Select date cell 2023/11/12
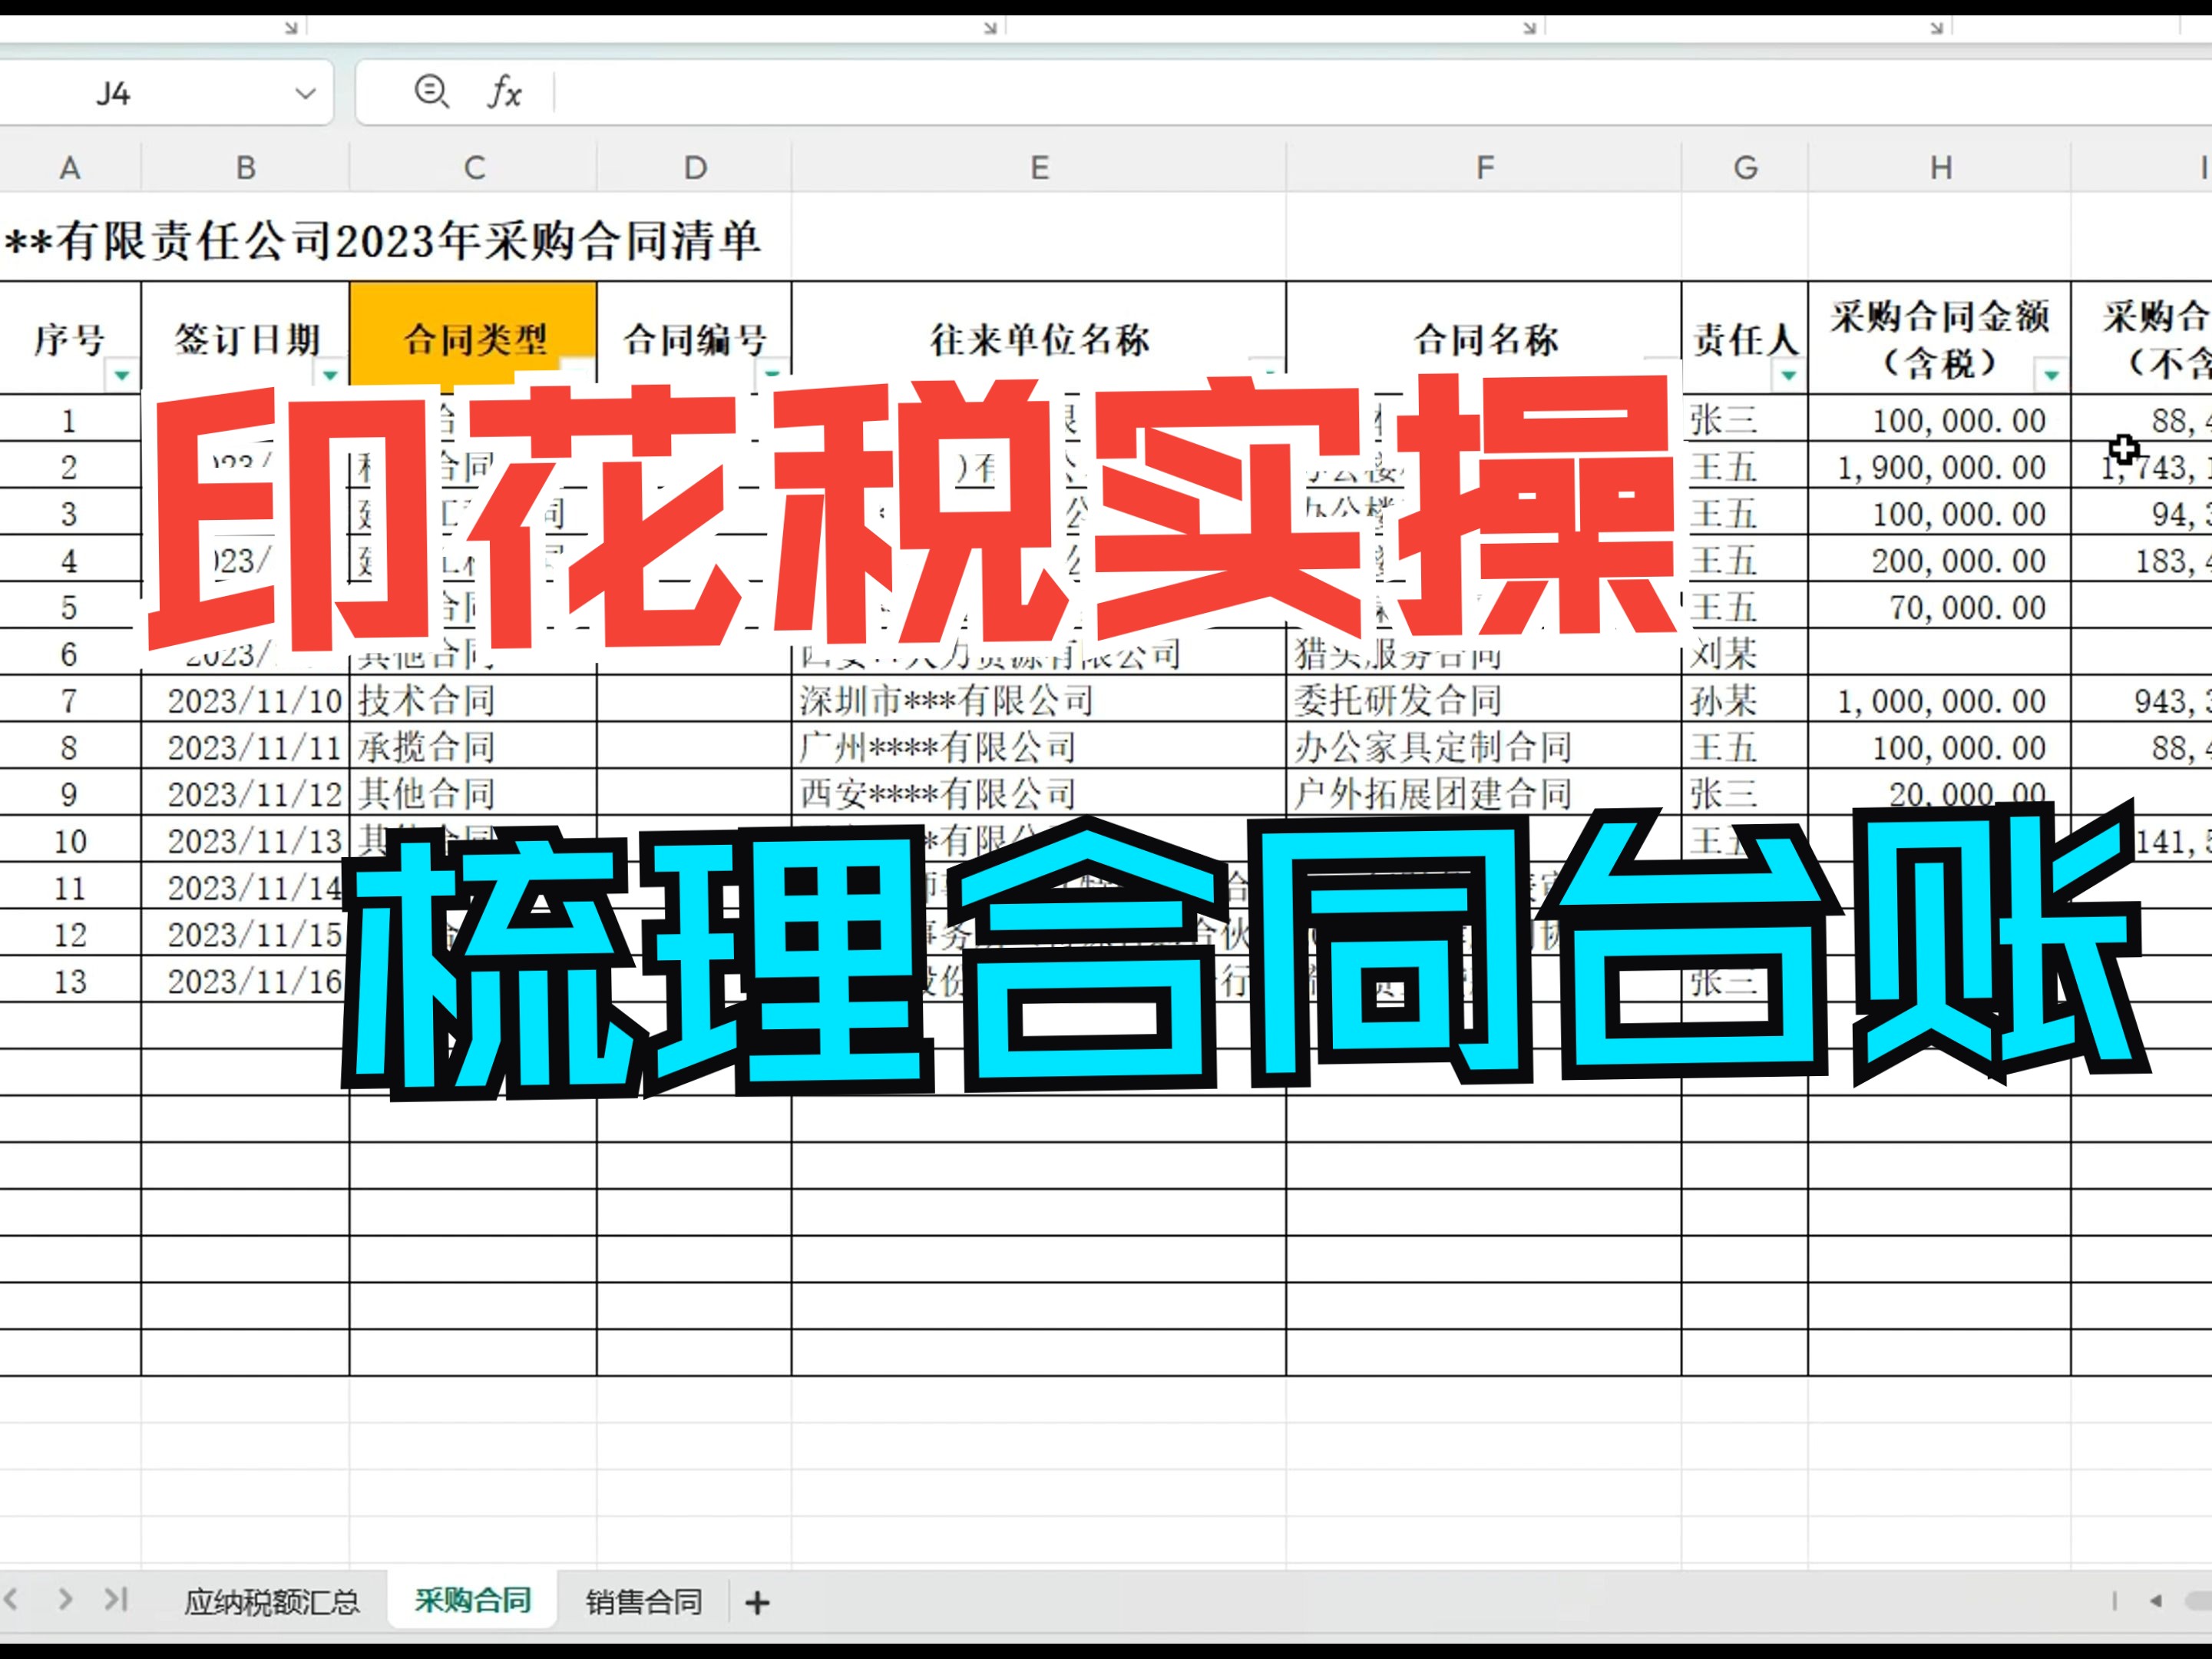Screen dimensions: 2212x1659 (245, 793)
